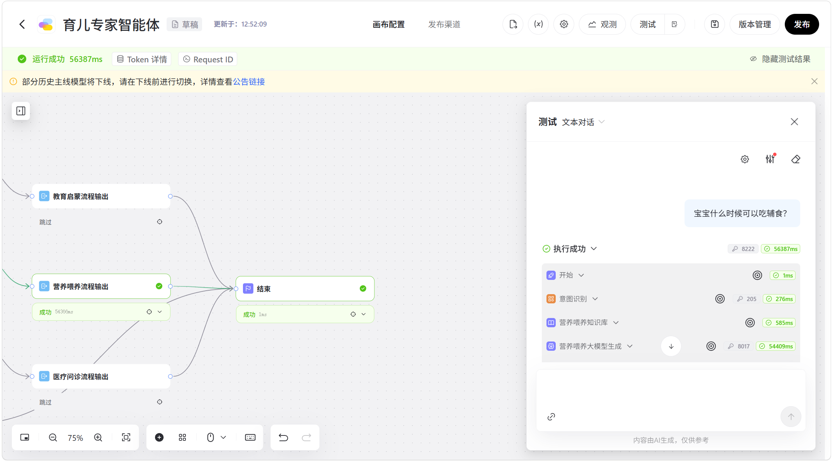The height and width of the screenshot is (462, 833).
Task: Open 版本管理 version management
Action: tap(755, 24)
